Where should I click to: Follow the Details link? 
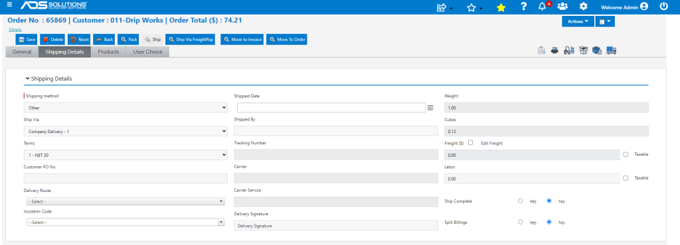(15, 29)
